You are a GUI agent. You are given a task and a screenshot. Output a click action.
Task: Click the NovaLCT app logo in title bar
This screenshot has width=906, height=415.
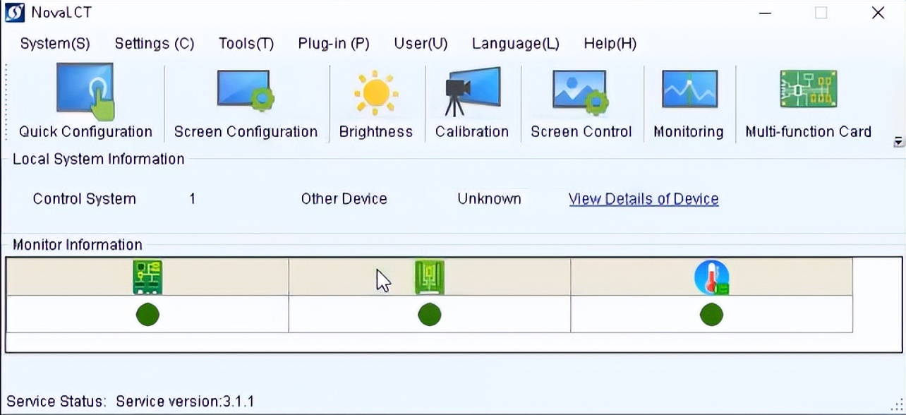pyautogui.click(x=14, y=13)
